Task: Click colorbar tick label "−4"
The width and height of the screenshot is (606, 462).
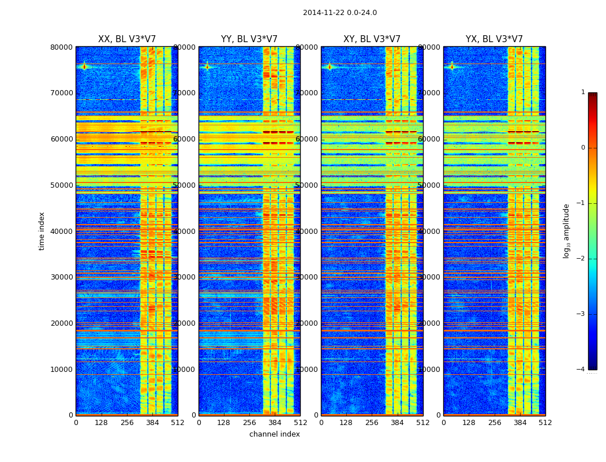Action: [581, 369]
